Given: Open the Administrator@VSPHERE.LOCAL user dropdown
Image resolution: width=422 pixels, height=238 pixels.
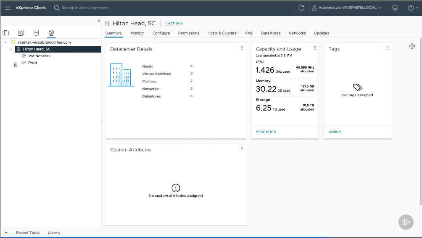Looking at the screenshot, I should [346, 8].
